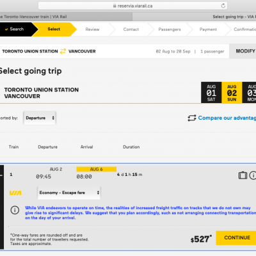Image resolution: width=256 pixels, height=256 pixels.
Task: Select the AUG 01 SAT date tab
Action: (211, 93)
